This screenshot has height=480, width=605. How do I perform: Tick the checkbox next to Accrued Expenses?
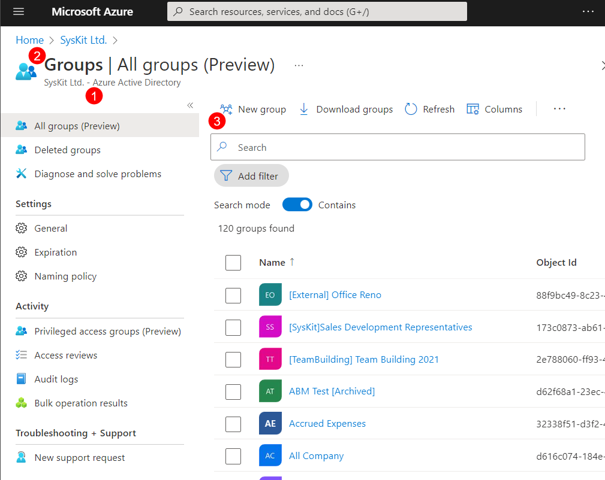click(233, 424)
